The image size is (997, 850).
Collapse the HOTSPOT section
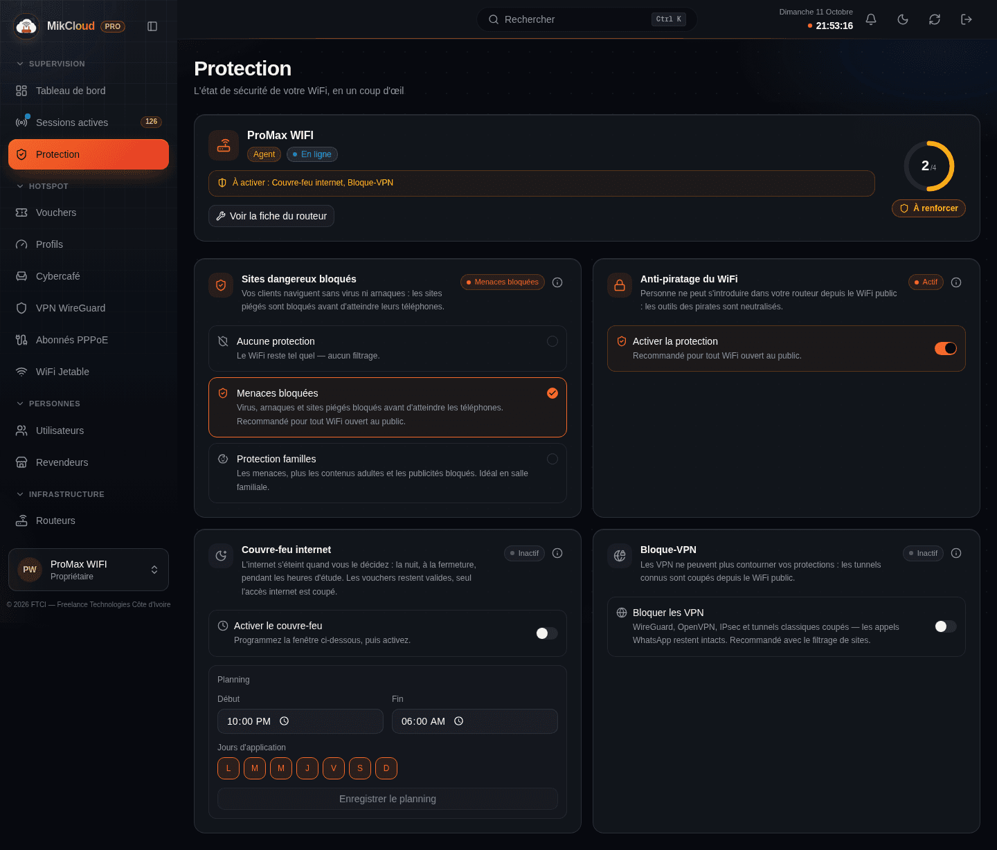click(42, 186)
